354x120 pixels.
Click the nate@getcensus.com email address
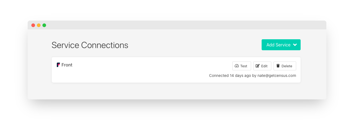pyautogui.click(x=277, y=76)
